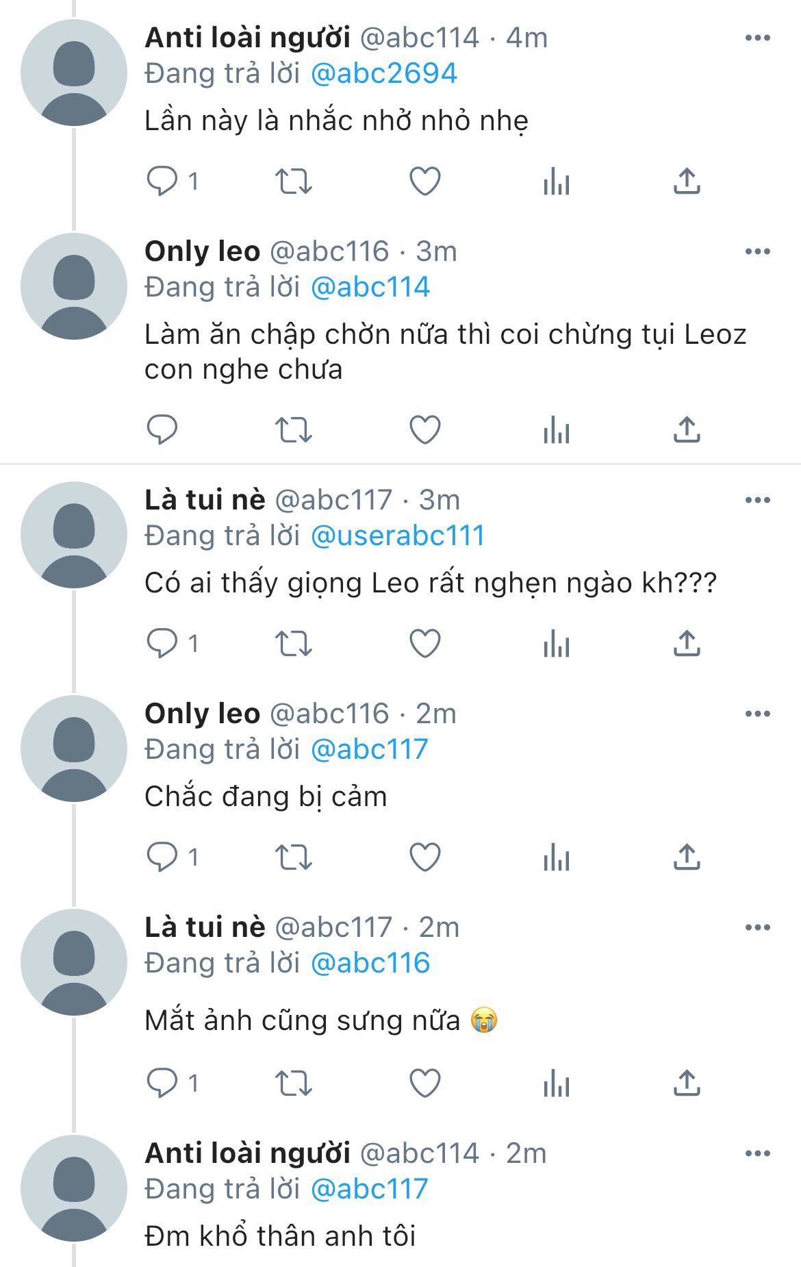This screenshot has width=801, height=1267.
Task: View analytics for 'Chắc đang bị cảm' tweet
Action: (x=556, y=857)
